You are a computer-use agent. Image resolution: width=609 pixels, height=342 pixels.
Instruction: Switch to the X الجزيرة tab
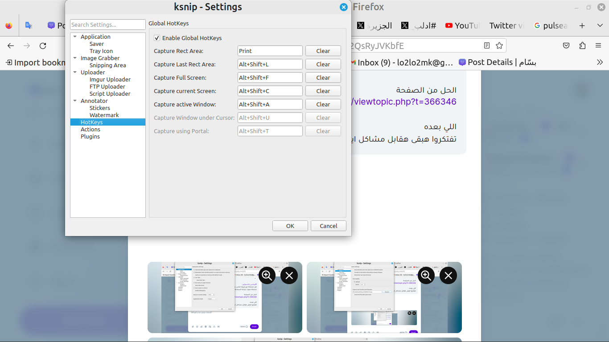(x=374, y=26)
